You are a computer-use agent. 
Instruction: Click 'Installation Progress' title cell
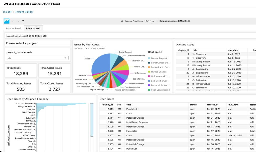(x=137, y=122)
